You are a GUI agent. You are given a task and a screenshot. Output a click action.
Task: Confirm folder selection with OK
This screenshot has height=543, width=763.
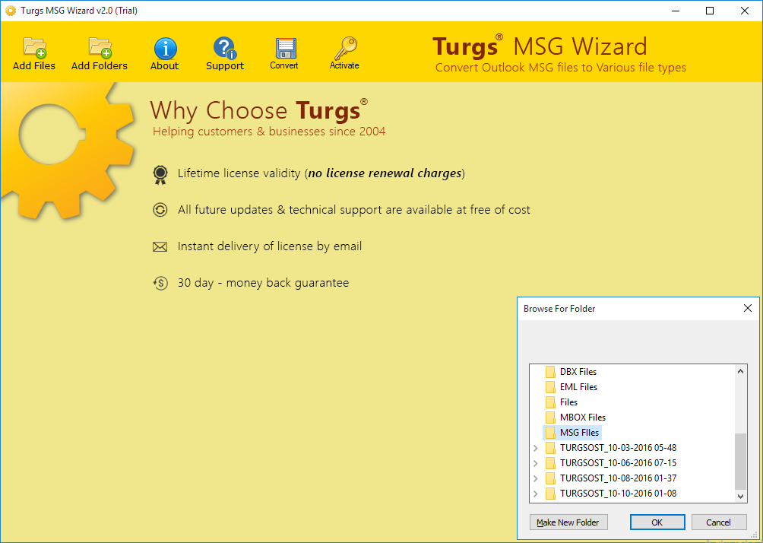point(657,522)
